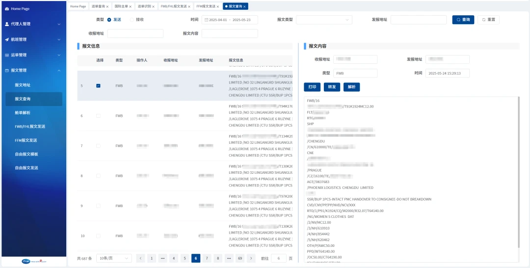This screenshot has height=268, width=530.
Task: Check the checkbox in row 8
Action: point(98,176)
